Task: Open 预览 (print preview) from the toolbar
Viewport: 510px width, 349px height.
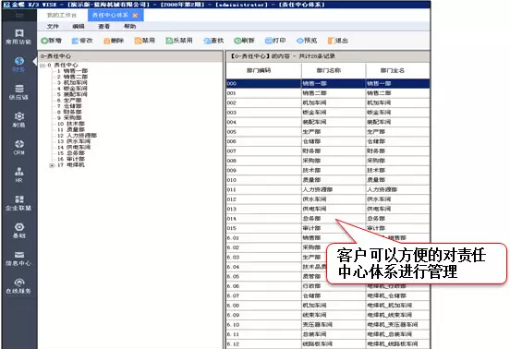Action: pyautogui.click(x=307, y=41)
